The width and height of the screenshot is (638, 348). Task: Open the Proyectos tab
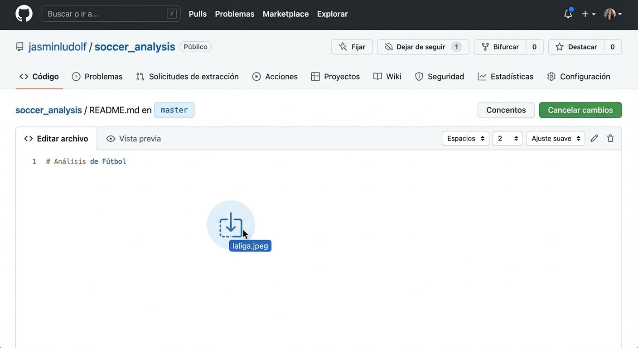tap(335, 77)
